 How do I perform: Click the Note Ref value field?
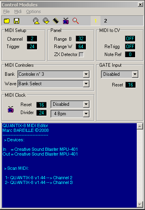tap(130, 54)
